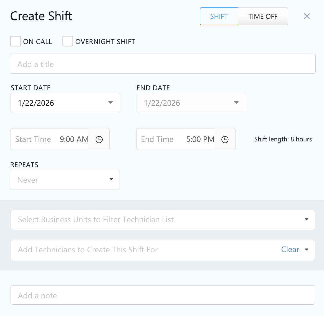The height and width of the screenshot is (316, 324).
Task: Click the Add a title field
Action: point(163,64)
